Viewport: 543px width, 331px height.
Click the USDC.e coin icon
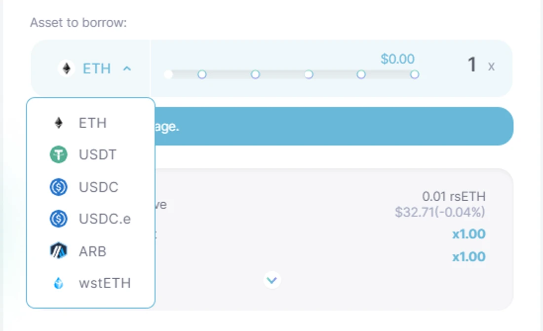(x=59, y=219)
